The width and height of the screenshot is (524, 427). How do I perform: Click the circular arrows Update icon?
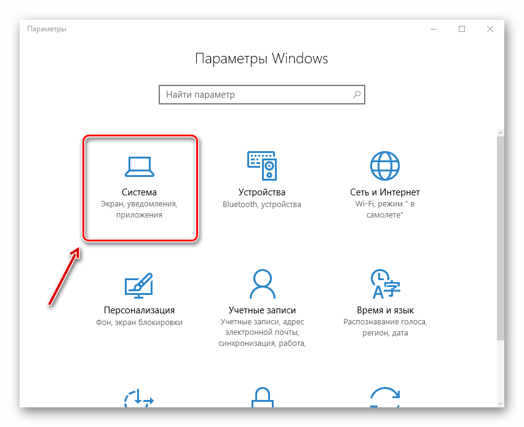point(384,399)
